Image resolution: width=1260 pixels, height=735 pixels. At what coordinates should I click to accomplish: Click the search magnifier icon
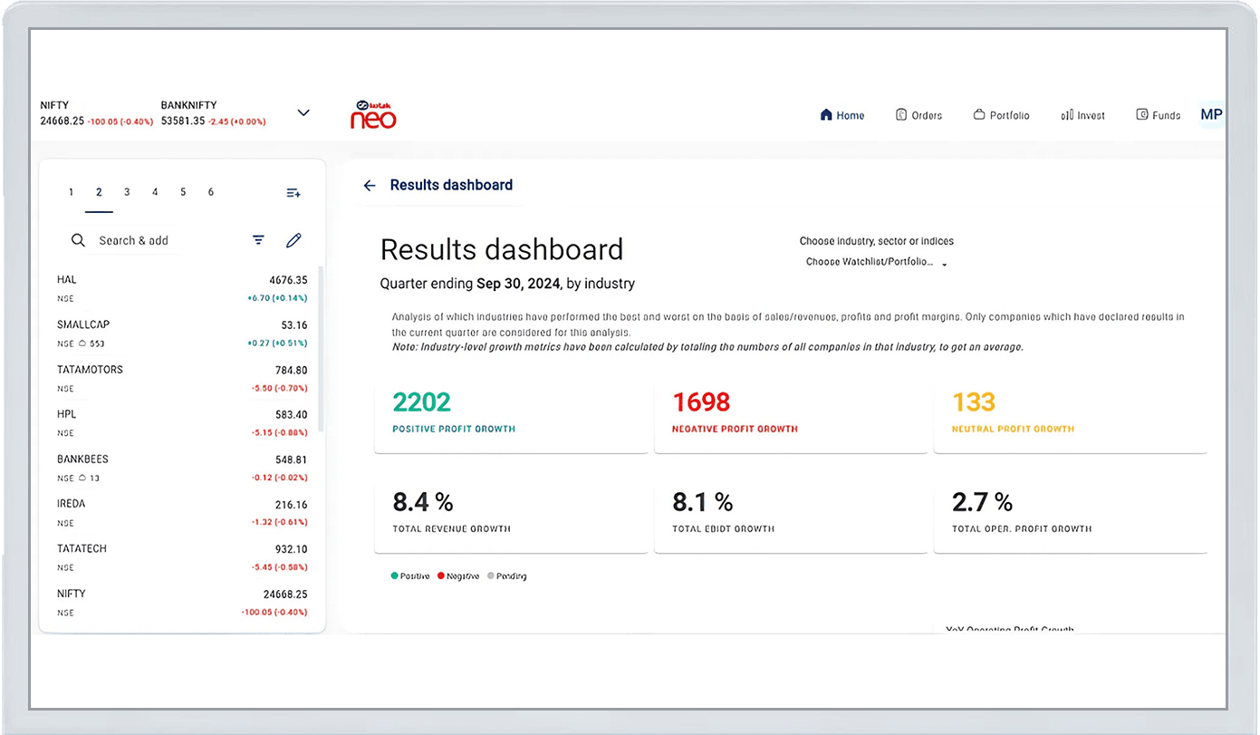(x=79, y=240)
